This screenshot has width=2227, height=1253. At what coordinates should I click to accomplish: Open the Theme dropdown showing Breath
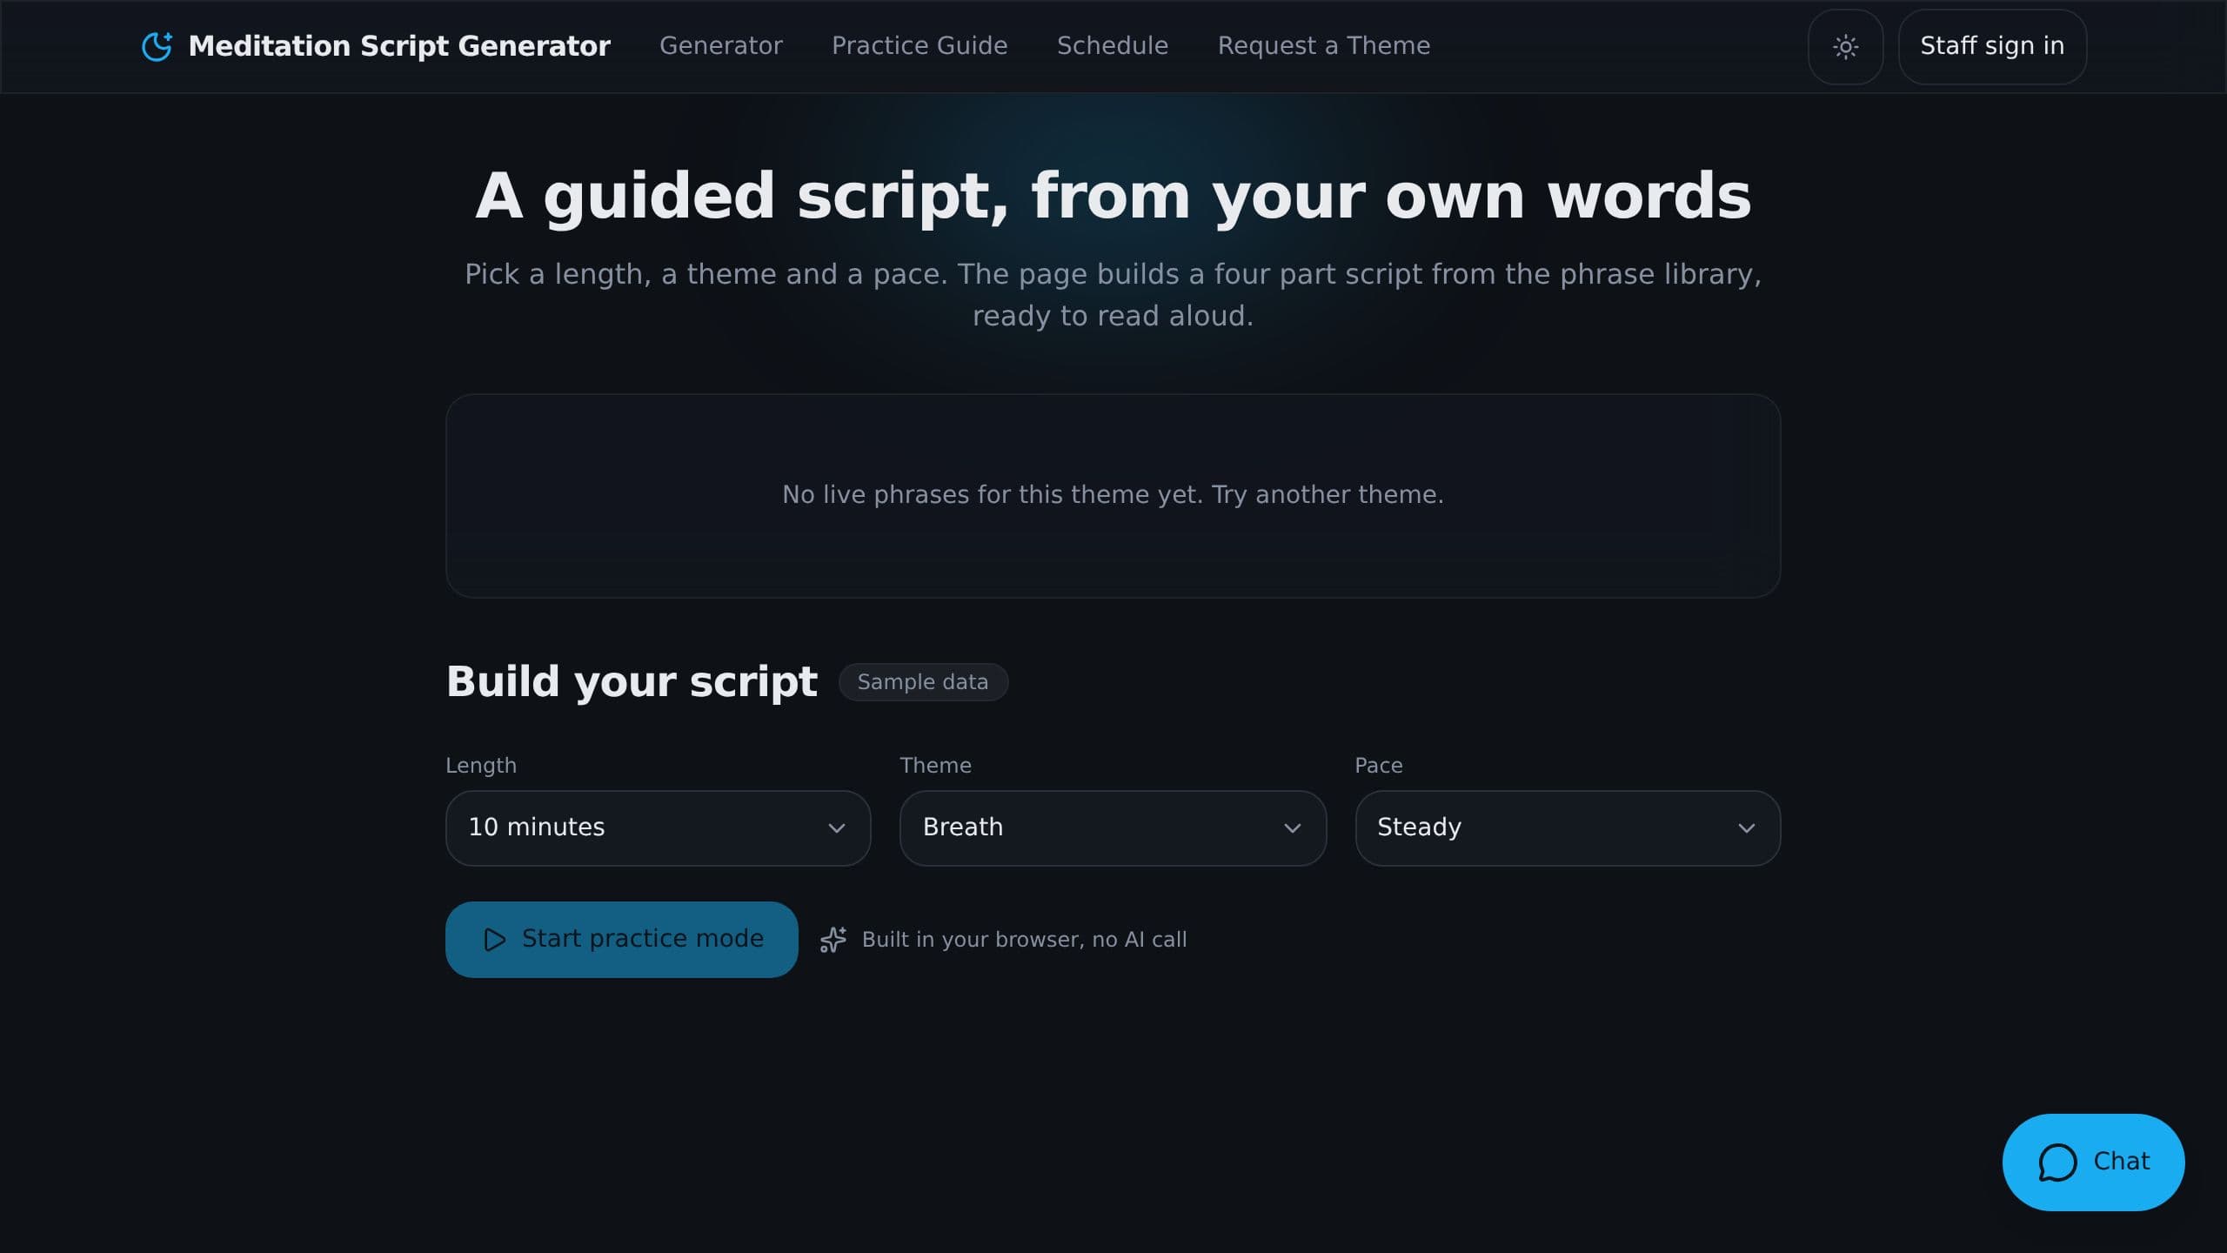[1113, 828]
